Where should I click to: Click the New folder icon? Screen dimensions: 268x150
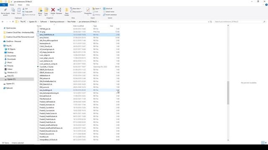pos(67,10)
